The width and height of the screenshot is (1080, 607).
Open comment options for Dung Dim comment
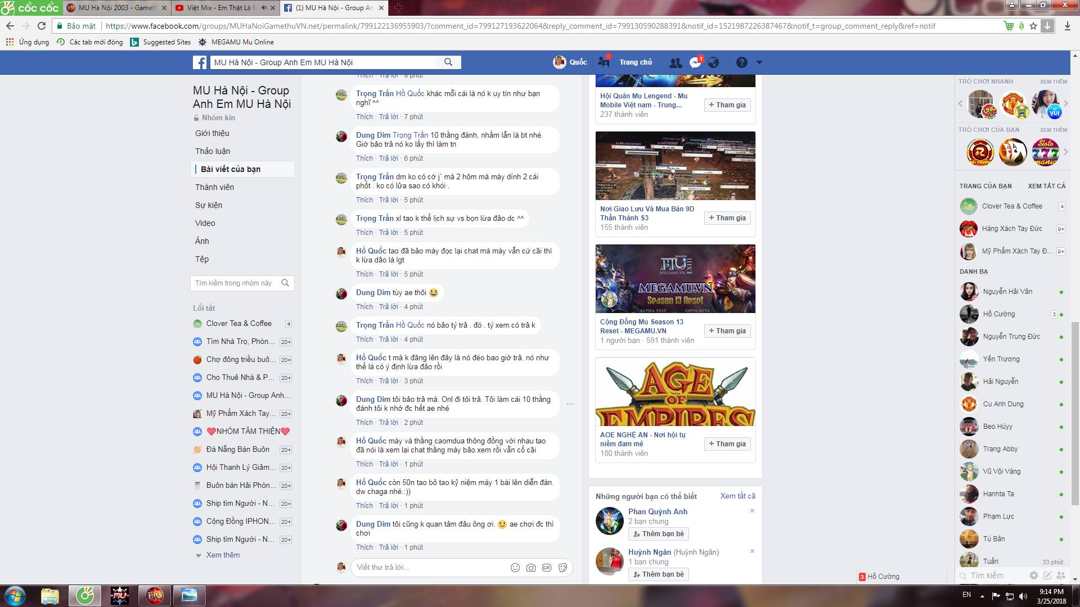click(x=570, y=404)
